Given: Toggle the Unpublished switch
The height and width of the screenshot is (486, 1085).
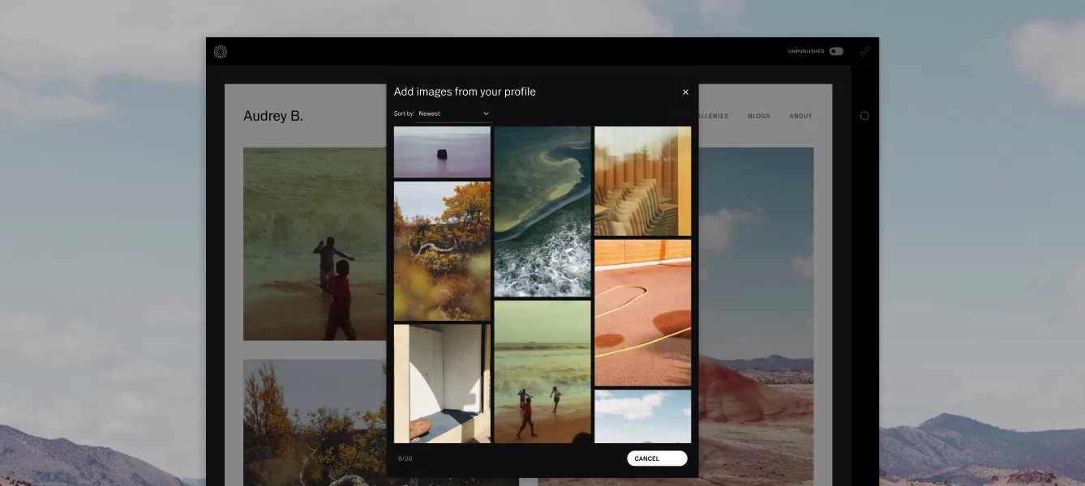Looking at the screenshot, I should point(836,51).
